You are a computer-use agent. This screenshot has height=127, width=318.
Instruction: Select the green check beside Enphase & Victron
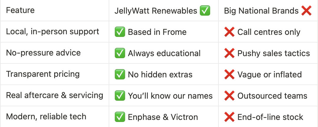tap(120, 117)
